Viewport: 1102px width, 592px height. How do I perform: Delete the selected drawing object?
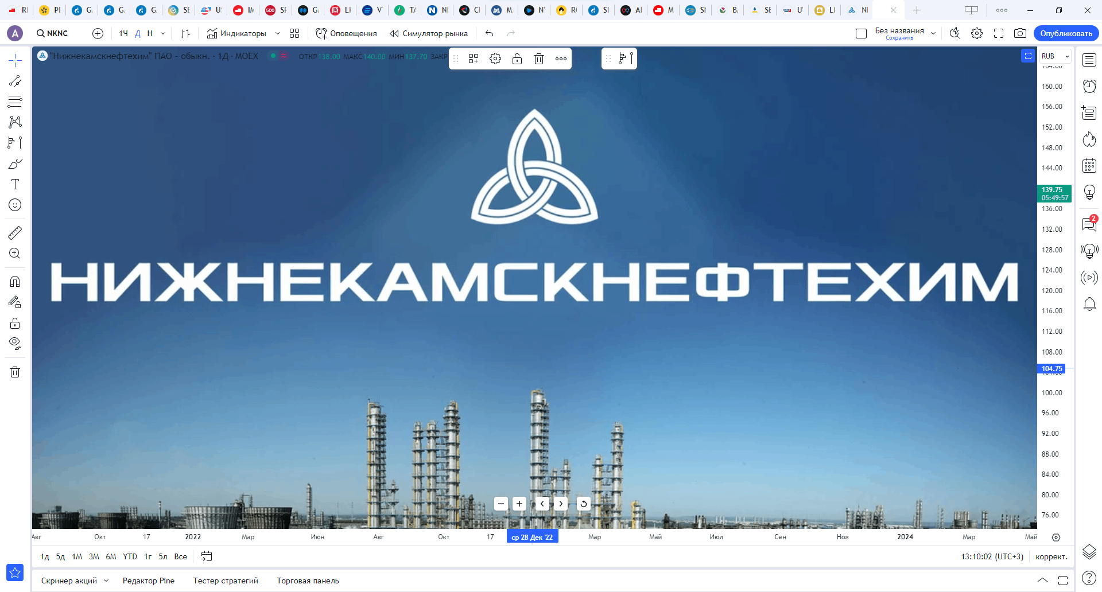539,59
